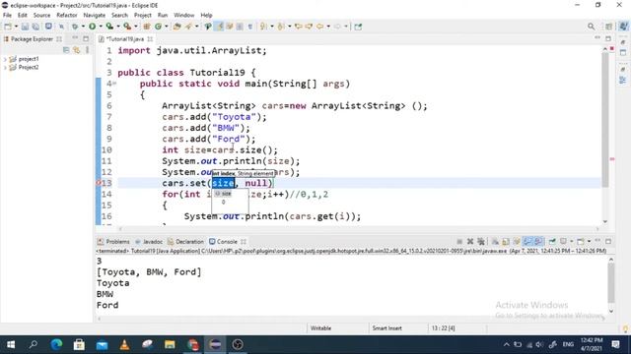Toggle Word Wrap in Console toolbar
The width and height of the screenshot is (631, 354).
pyautogui.click(x=517, y=241)
